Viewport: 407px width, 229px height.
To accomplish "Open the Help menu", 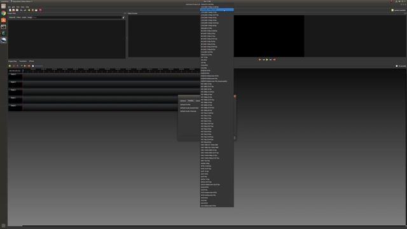I will [27, 7].
